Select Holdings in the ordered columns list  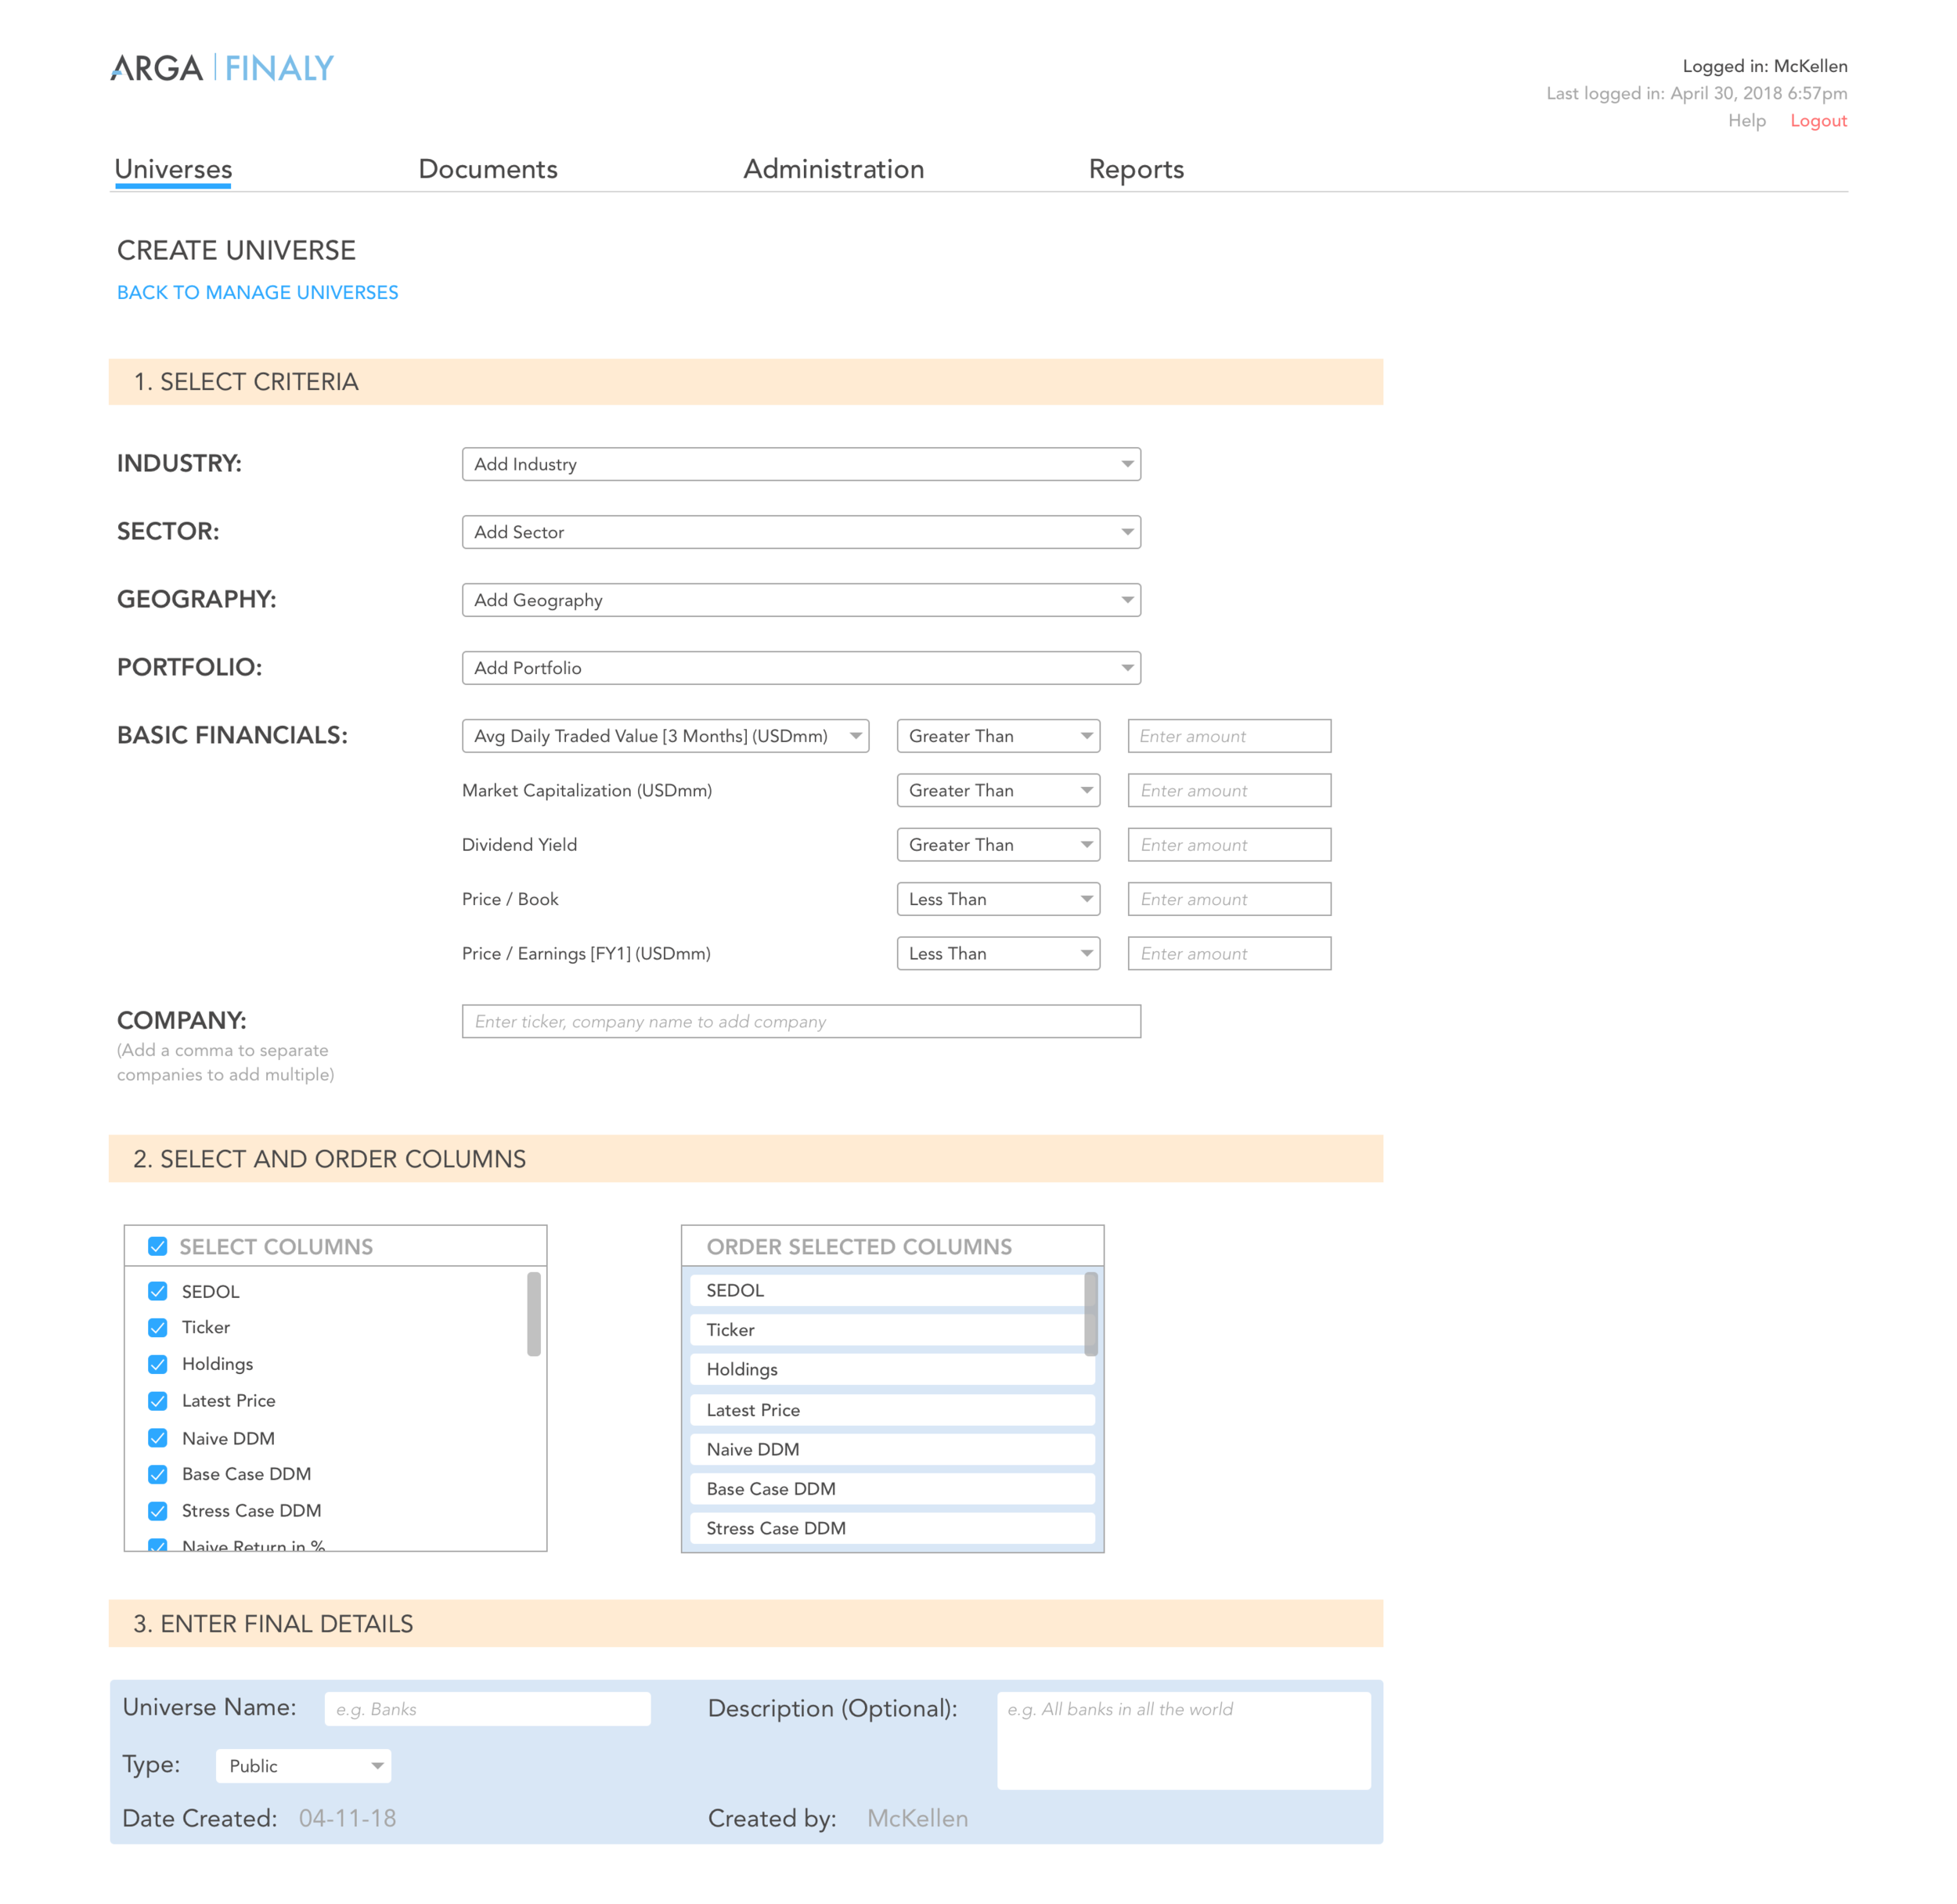pos(893,1370)
